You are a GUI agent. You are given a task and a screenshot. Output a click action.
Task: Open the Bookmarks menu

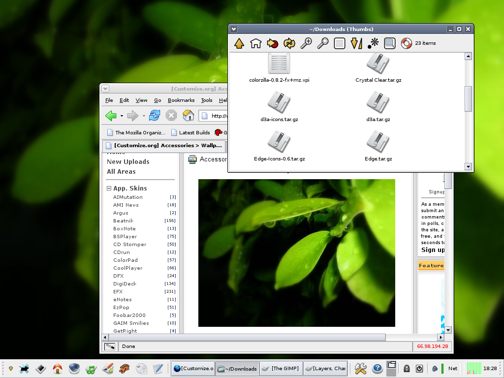[x=181, y=100]
